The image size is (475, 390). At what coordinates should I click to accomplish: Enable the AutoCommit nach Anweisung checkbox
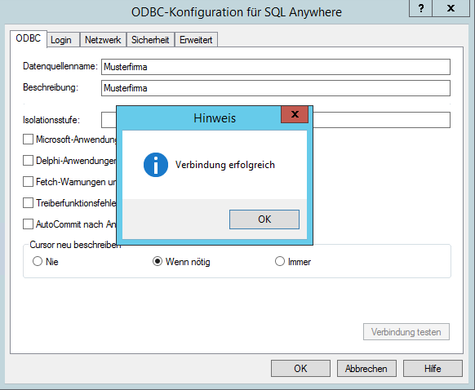point(29,224)
